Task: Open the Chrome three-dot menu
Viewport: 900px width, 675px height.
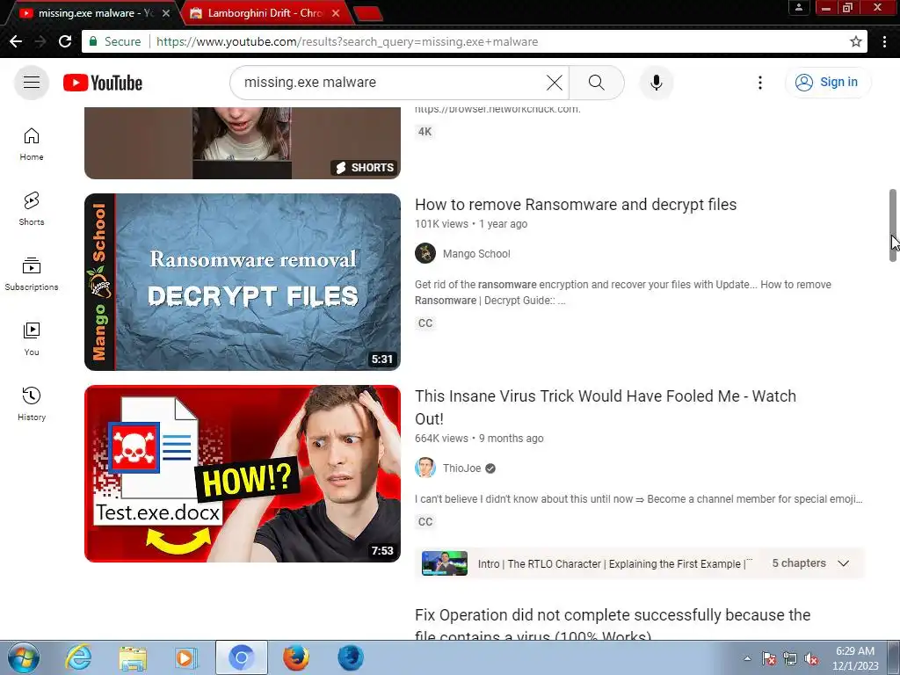Action: point(884,41)
